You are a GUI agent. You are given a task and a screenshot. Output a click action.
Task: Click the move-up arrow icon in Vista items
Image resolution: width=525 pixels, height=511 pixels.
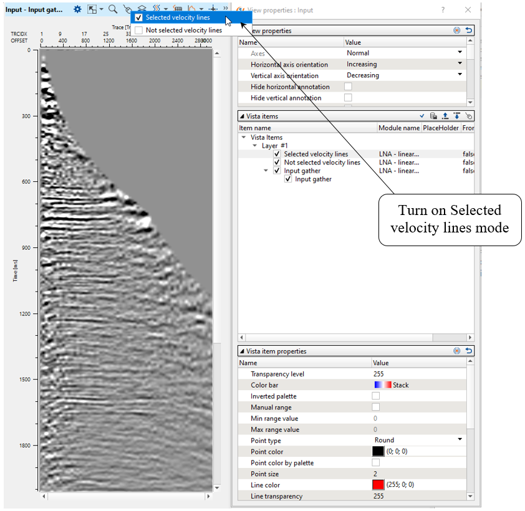445,116
